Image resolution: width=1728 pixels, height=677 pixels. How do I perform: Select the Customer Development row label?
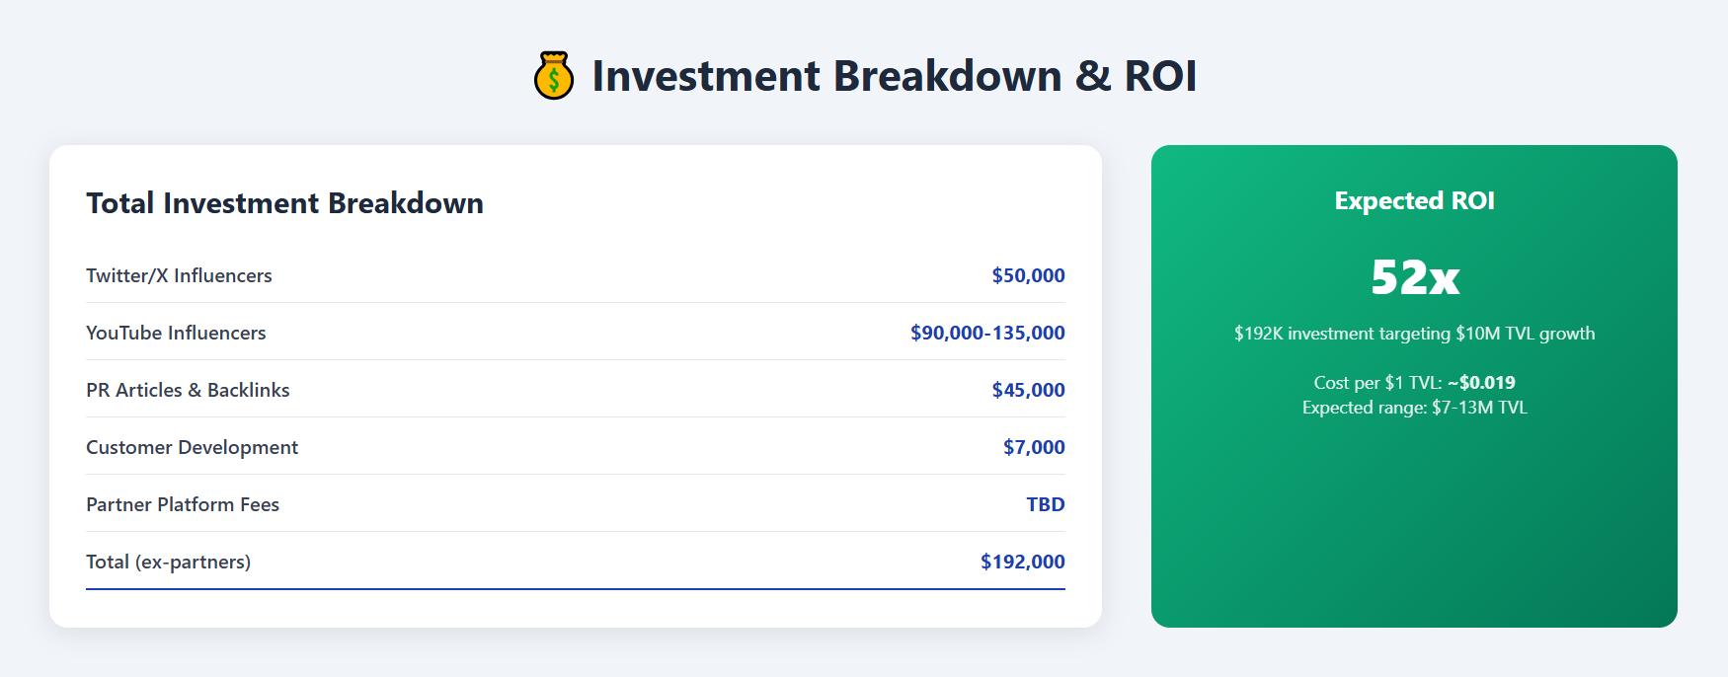point(192,447)
